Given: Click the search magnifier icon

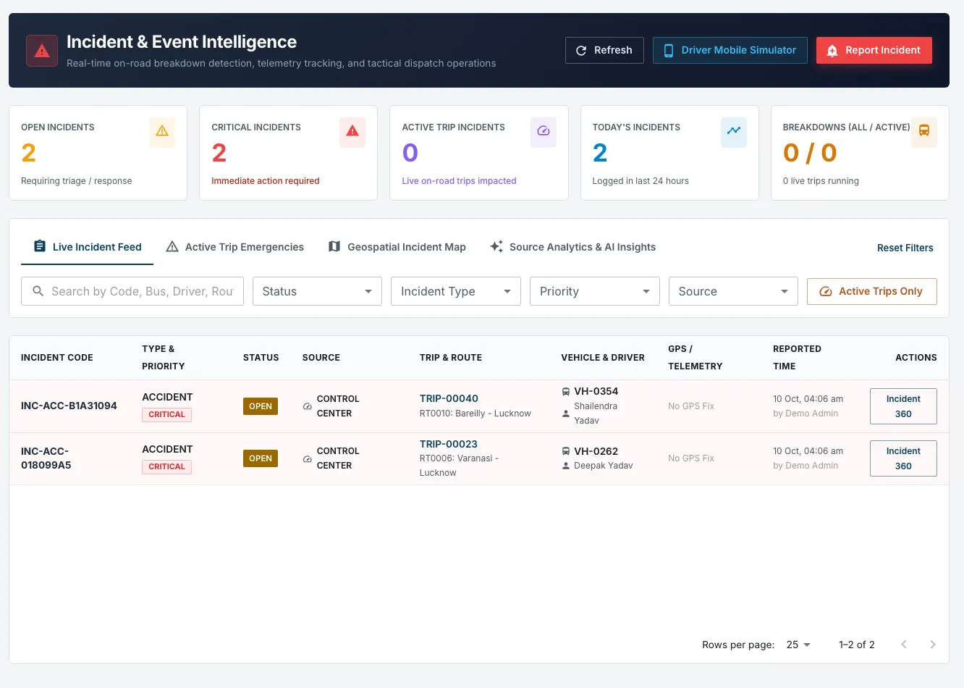Looking at the screenshot, I should (38, 291).
